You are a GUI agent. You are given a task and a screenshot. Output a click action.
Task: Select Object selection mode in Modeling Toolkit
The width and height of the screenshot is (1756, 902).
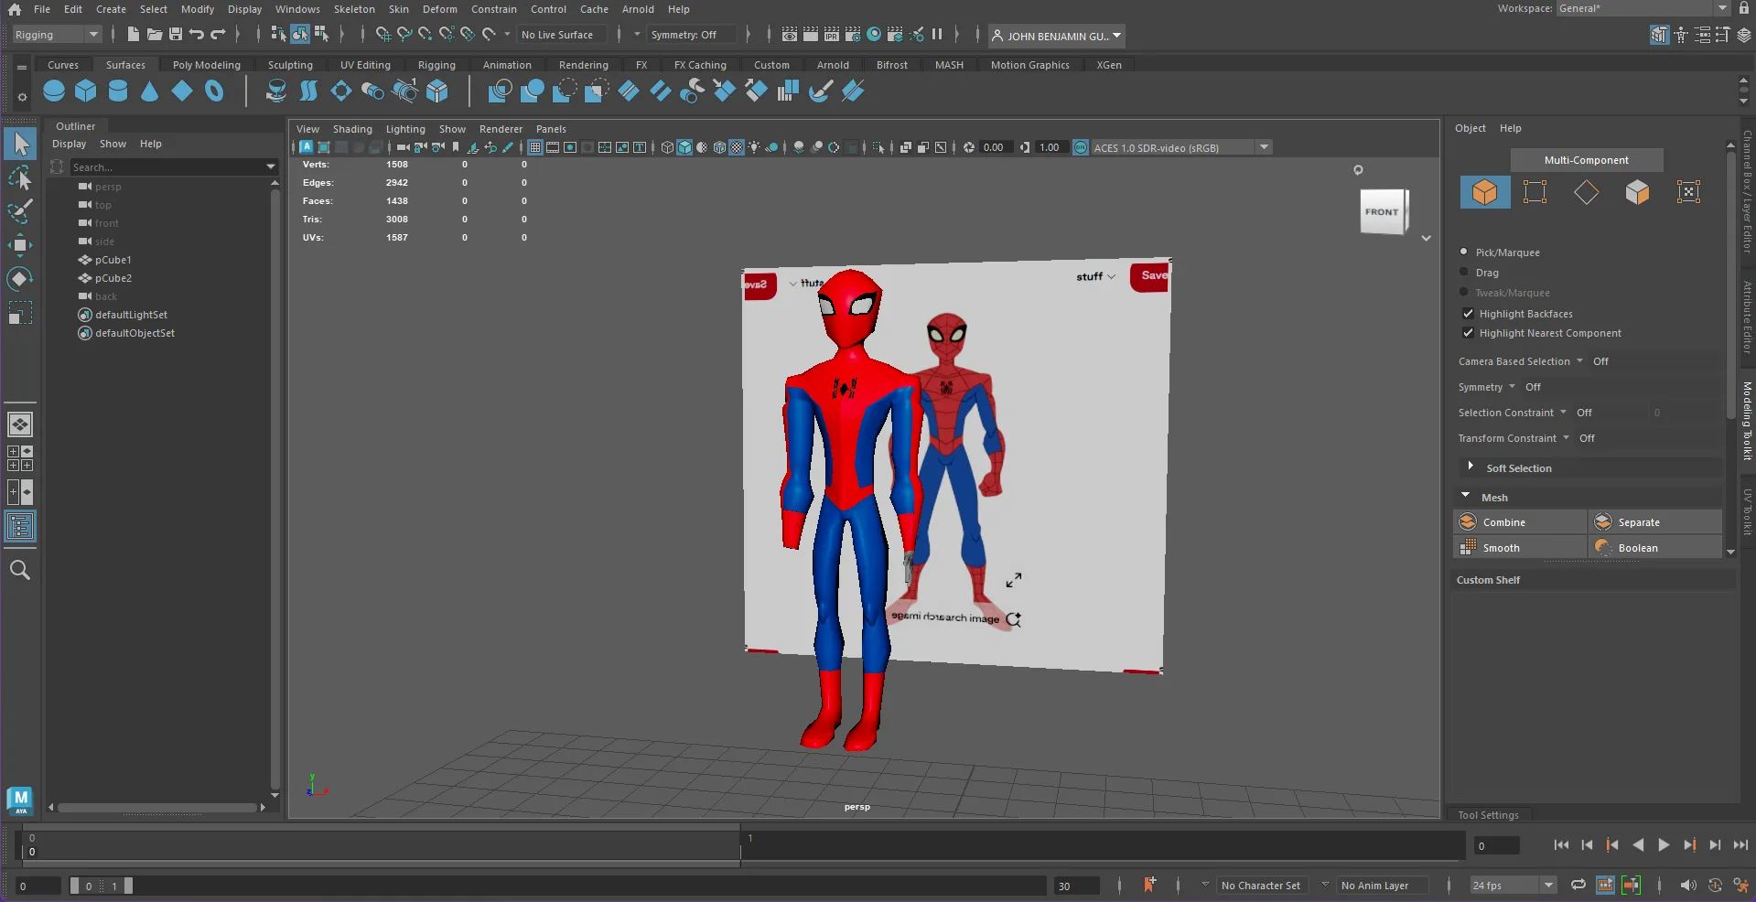(x=1484, y=192)
